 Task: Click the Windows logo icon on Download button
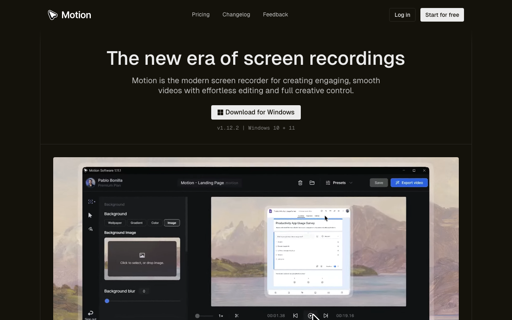pos(220,112)
